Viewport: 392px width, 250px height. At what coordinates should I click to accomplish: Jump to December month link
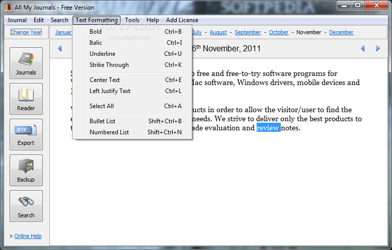click(341, 32)
